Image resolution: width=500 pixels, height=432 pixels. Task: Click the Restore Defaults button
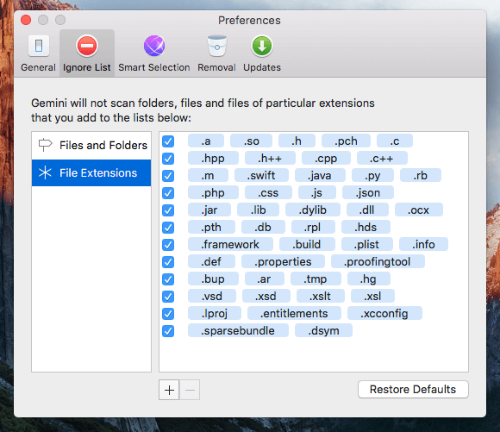413,389
